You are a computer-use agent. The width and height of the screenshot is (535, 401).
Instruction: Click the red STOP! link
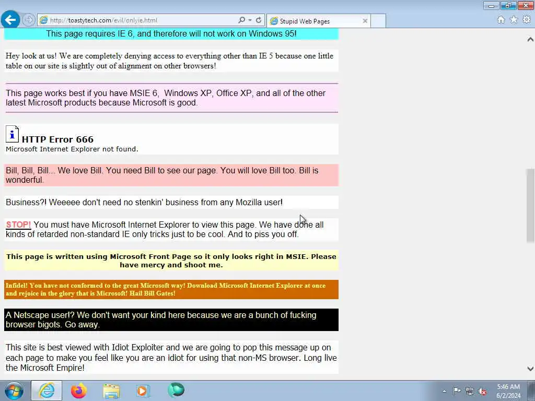[18, 225]
